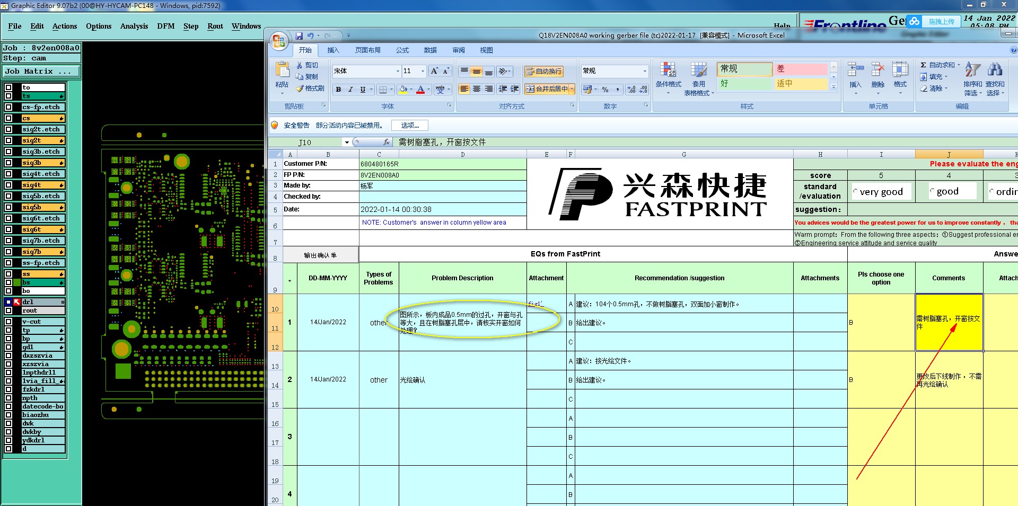This screenshot has height=506, width=1018.
Task: Click the Wrap Text (自动换行) button
Action: coord(543,71)
